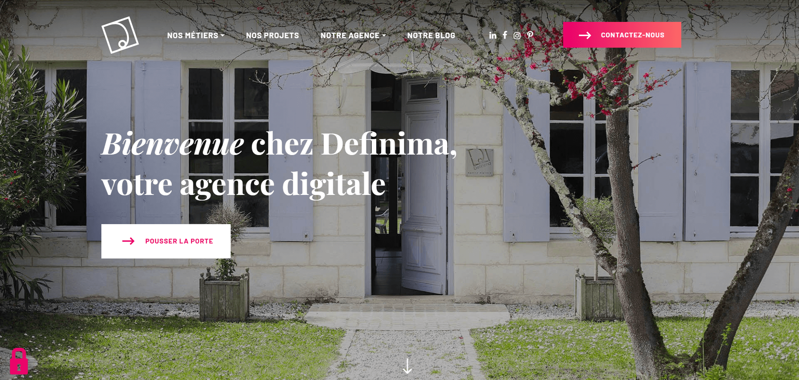Open the Facebook social icon
Viewport: 799px width, 380px height.
pos(505,35)
